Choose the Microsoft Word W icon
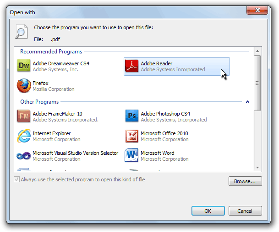This screenshot has width=279, height=232. coord(131,155)
